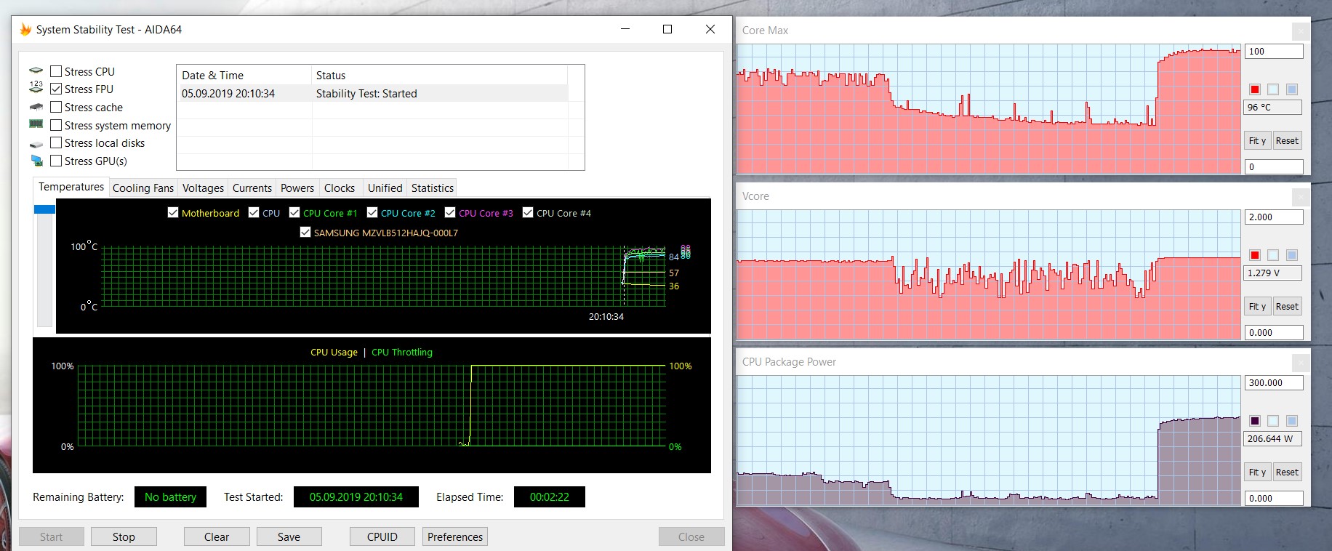Open Preferences dialog
The height and width of the screenshot is (551, 1332).
point(455,536)
